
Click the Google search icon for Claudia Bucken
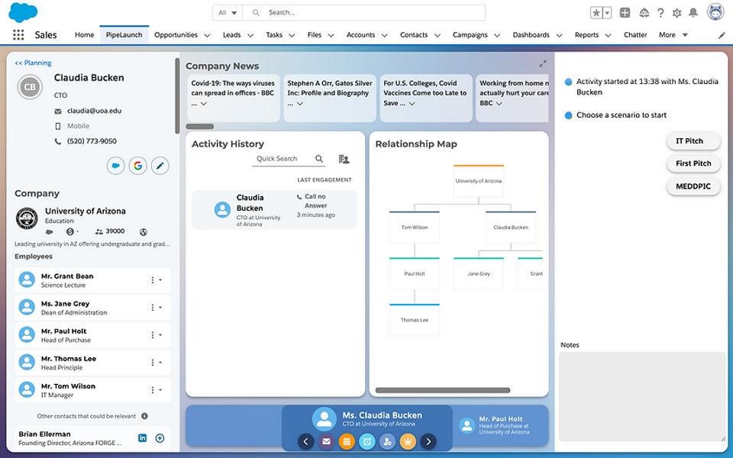coord(137,166)
